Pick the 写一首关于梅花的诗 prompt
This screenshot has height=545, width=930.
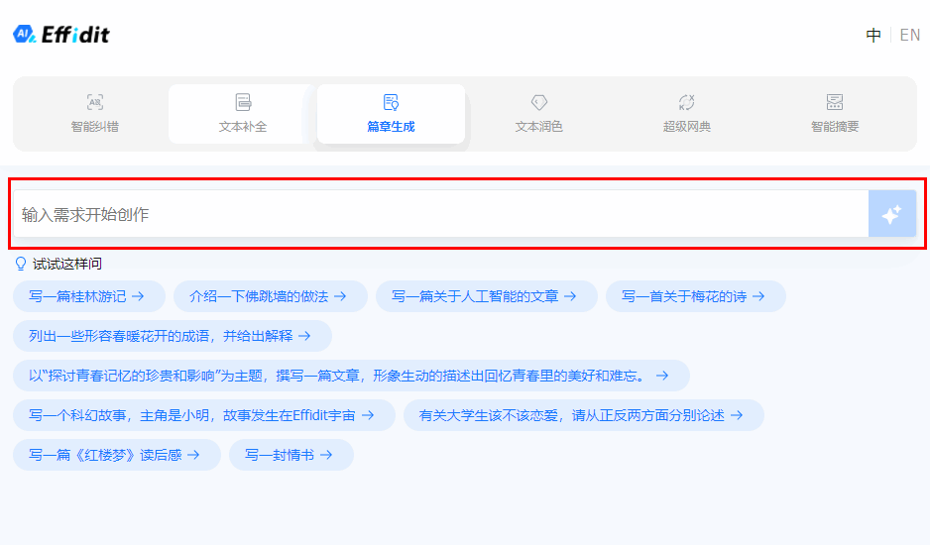coord(695,296)
